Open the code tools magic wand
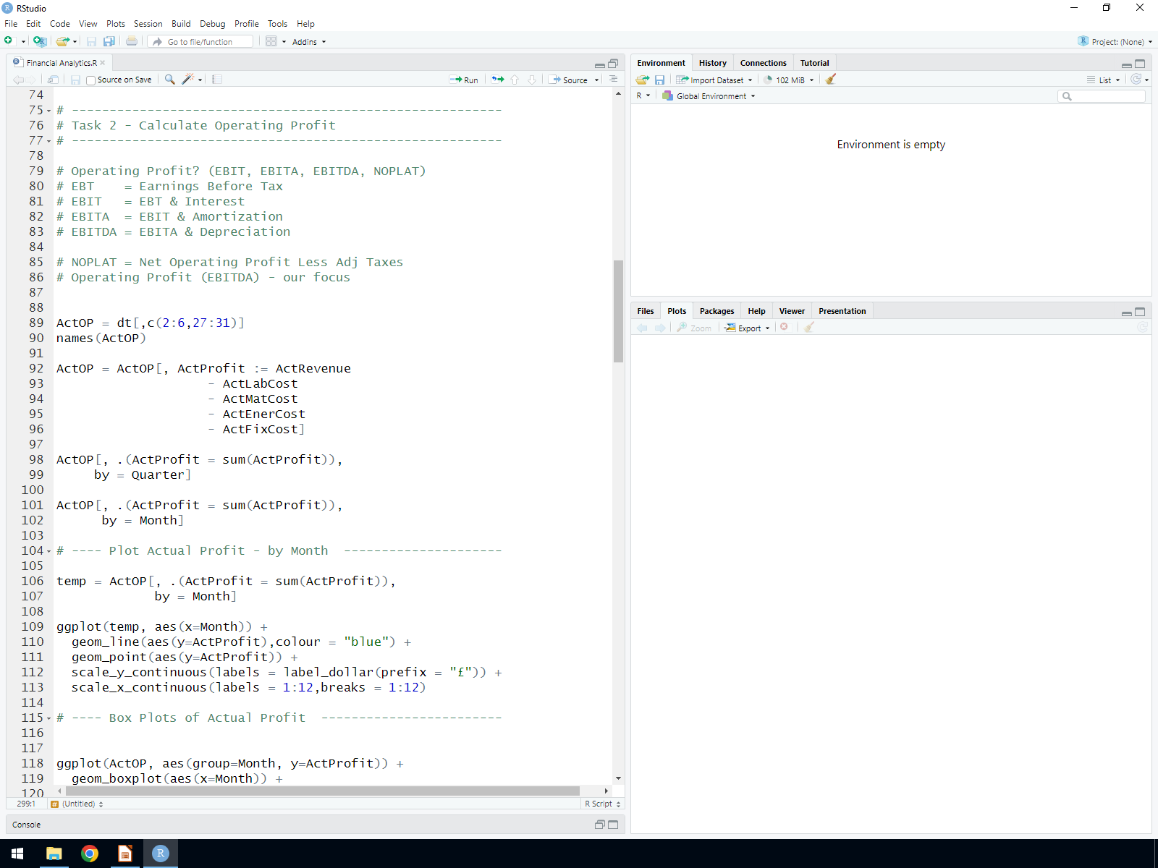Image resolution: width=1158 pixels, height=868 pixels. pos(189,80)
